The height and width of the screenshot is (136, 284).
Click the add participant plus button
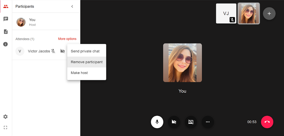(269, 14)
